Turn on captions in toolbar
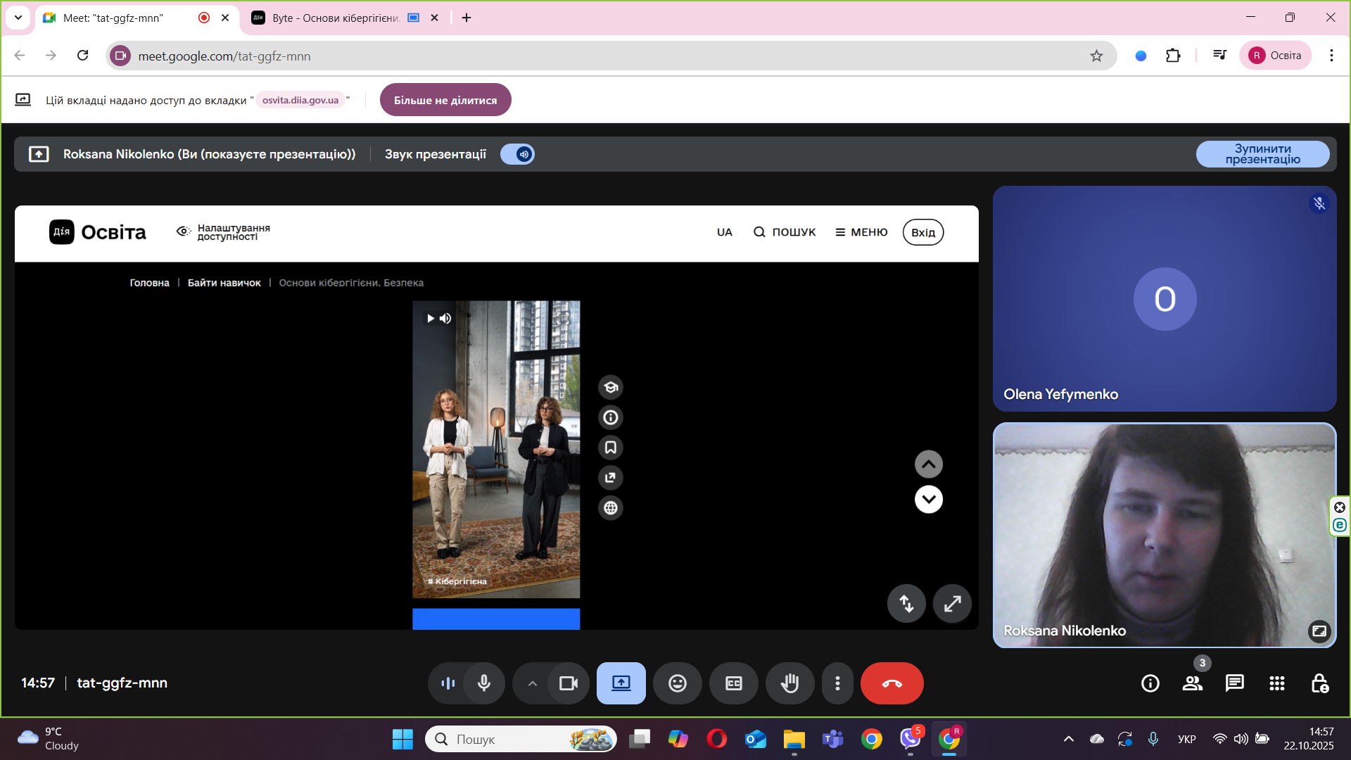Viewport: 1351px width, 760px height. [733, 683]
